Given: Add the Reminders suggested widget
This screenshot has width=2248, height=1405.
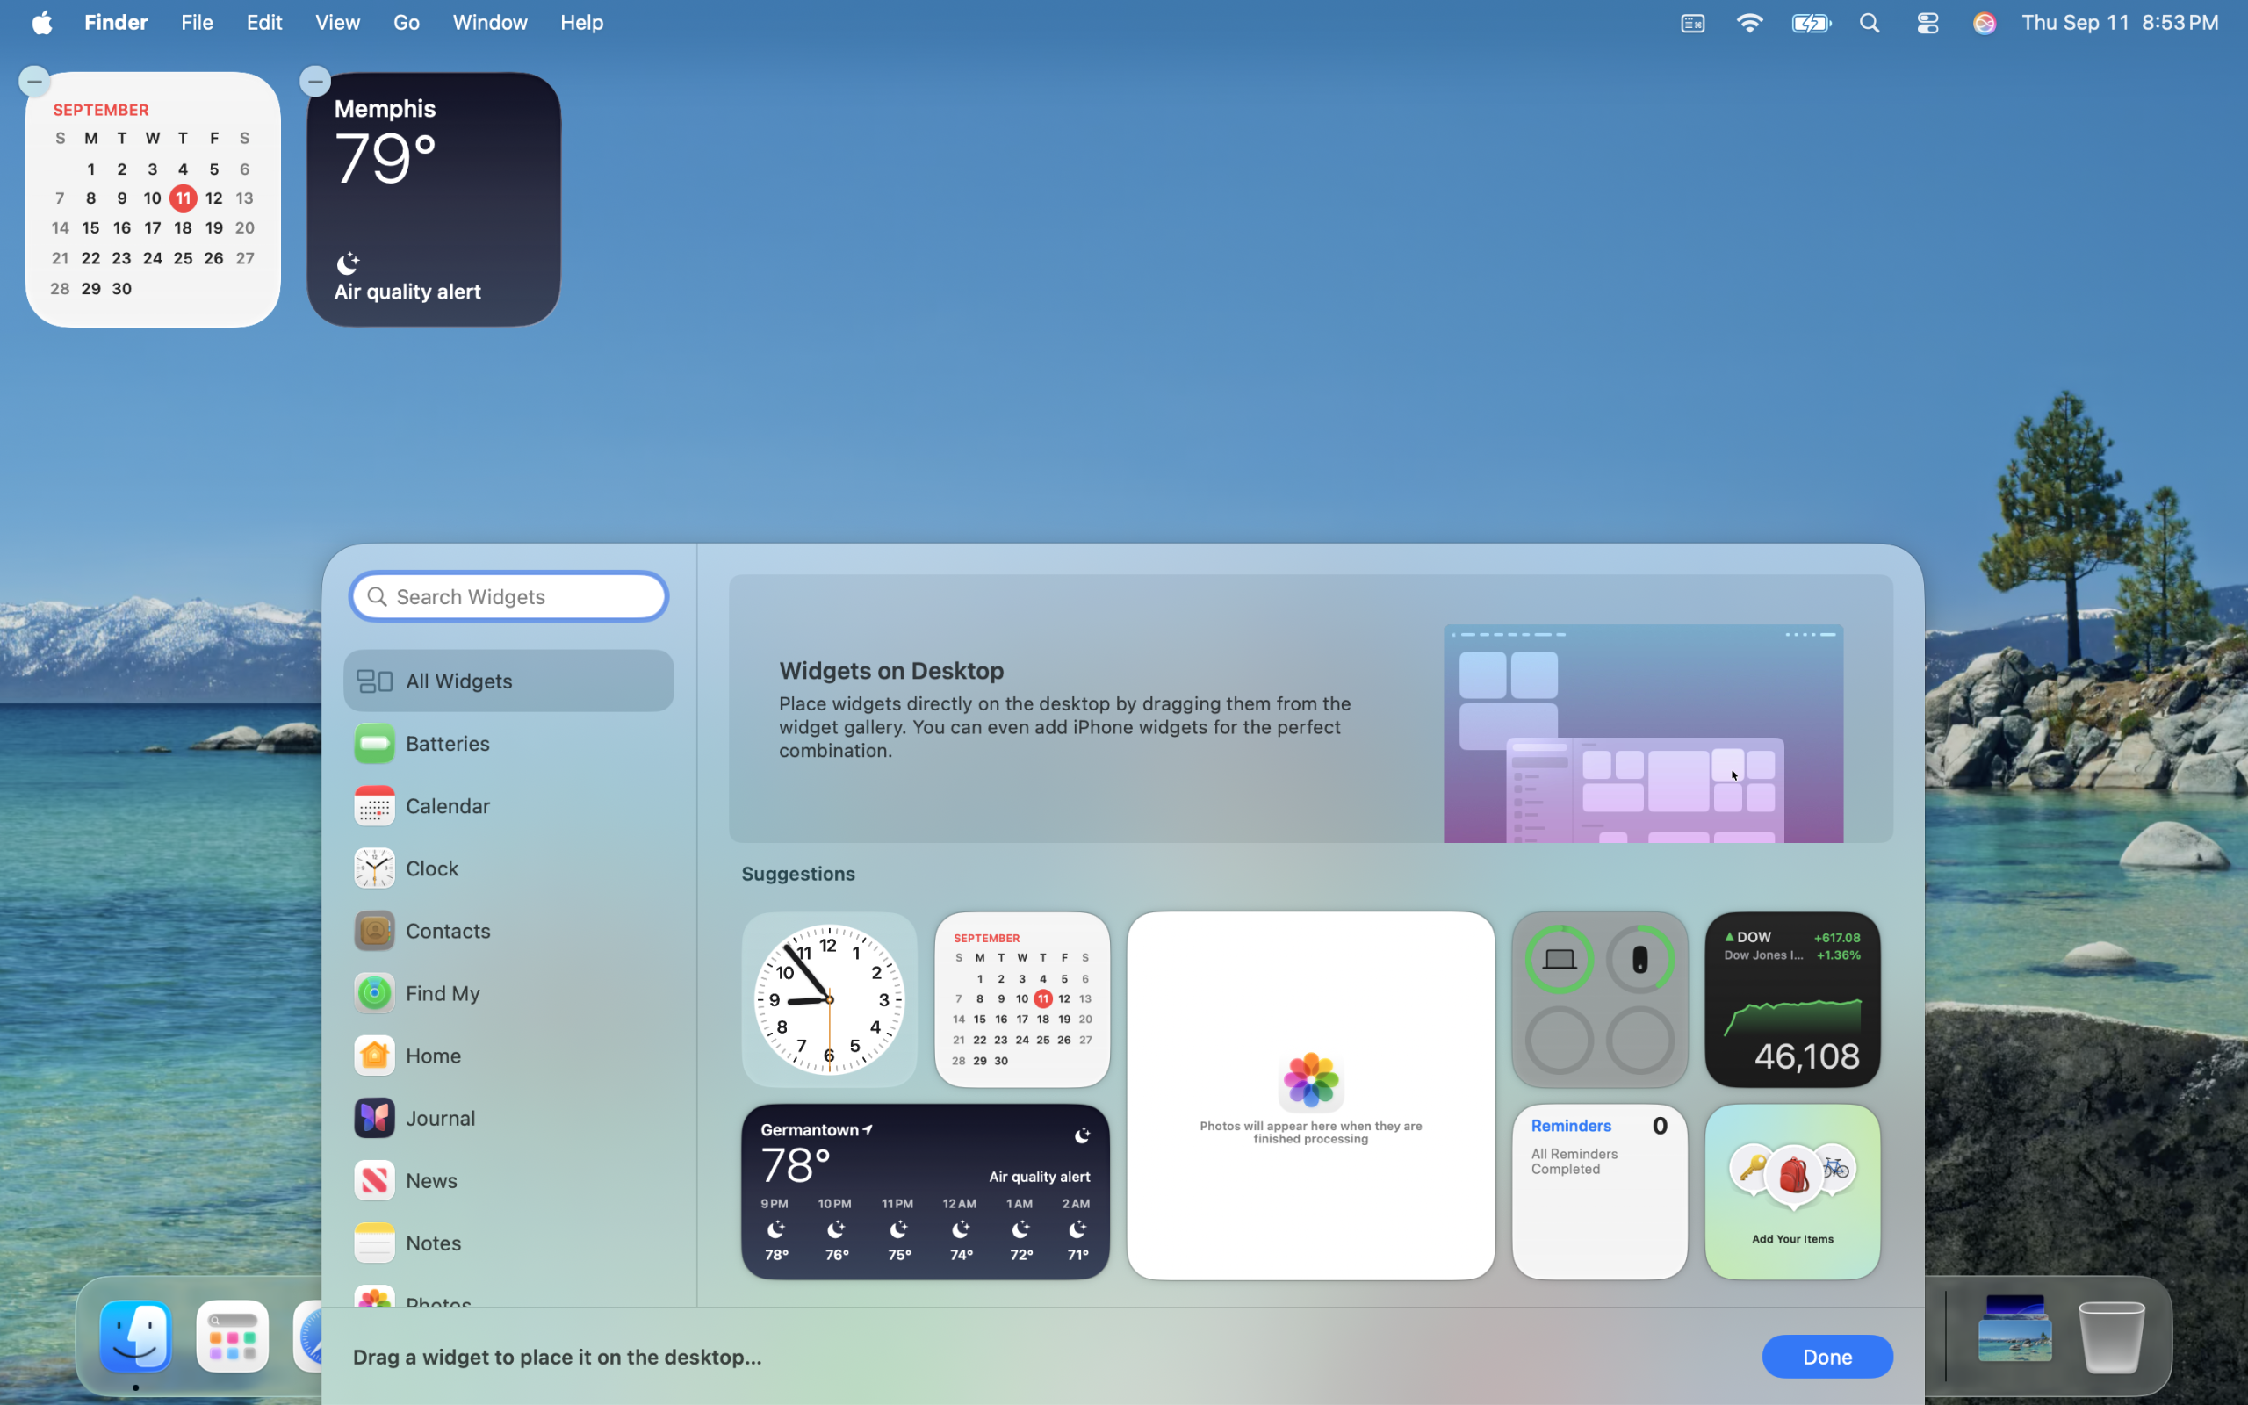Looking at the screenshot, I should [x=1599, y=1192].
